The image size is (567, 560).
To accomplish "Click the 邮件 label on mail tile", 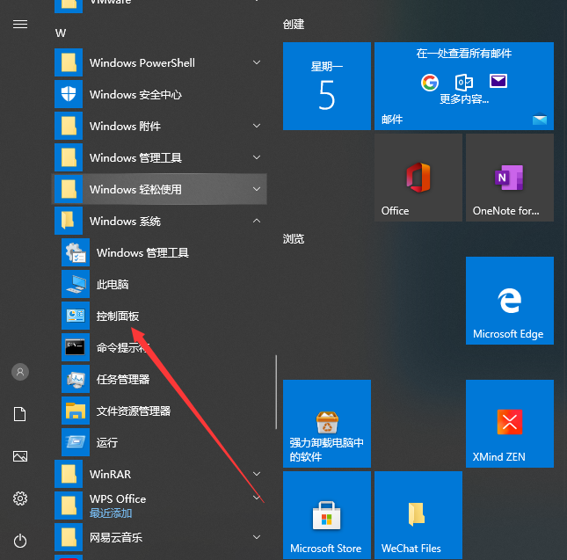I will pos(392,120).
